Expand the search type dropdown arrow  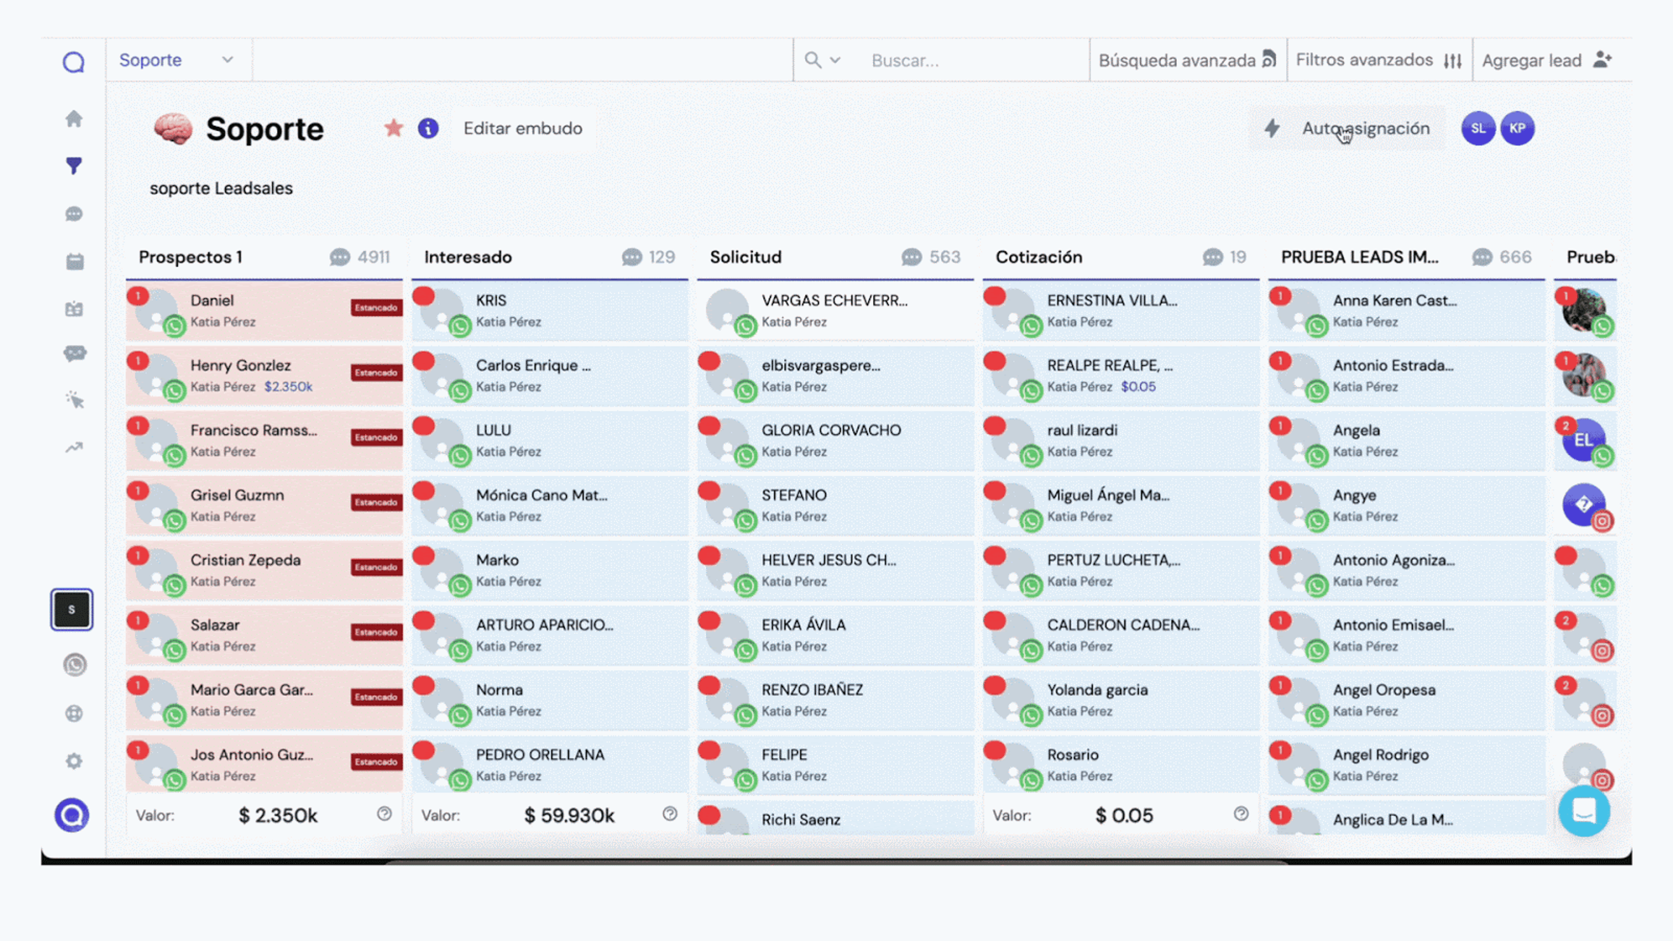pos(835,61)
